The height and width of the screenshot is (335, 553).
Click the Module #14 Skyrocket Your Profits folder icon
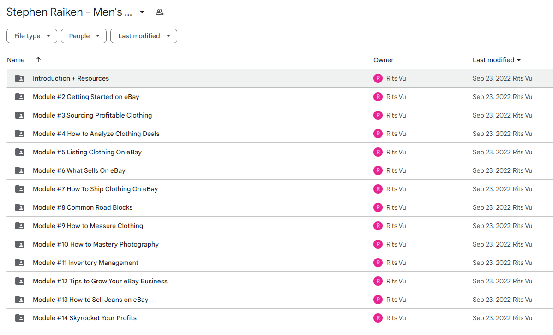(20, 318)
